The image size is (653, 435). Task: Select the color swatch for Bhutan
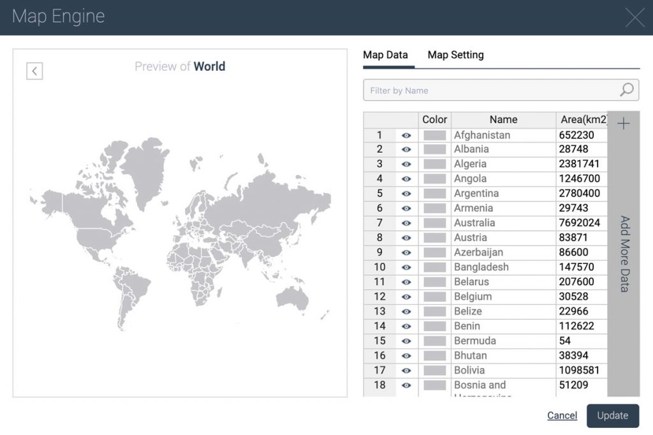[434, 355]
